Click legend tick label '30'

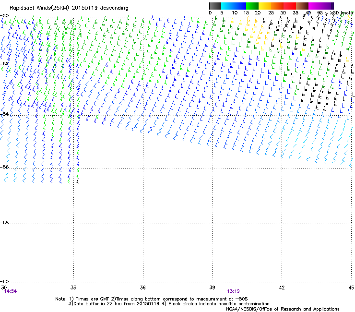point(283,13)
